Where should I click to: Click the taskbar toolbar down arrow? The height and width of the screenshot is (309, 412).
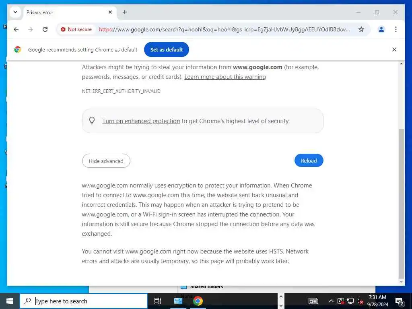[280, 306]
